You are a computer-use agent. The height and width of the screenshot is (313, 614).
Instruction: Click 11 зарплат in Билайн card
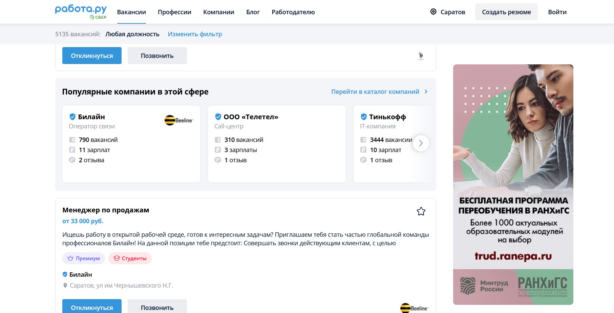pos(94,150)
